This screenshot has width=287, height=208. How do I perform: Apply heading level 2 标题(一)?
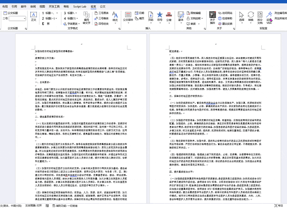tap(48, 18)
